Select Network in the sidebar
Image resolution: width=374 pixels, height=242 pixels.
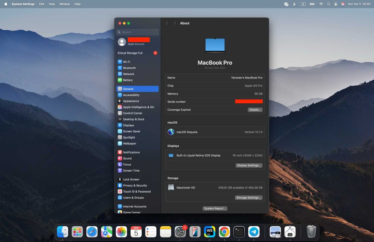(x=137, y=74)
